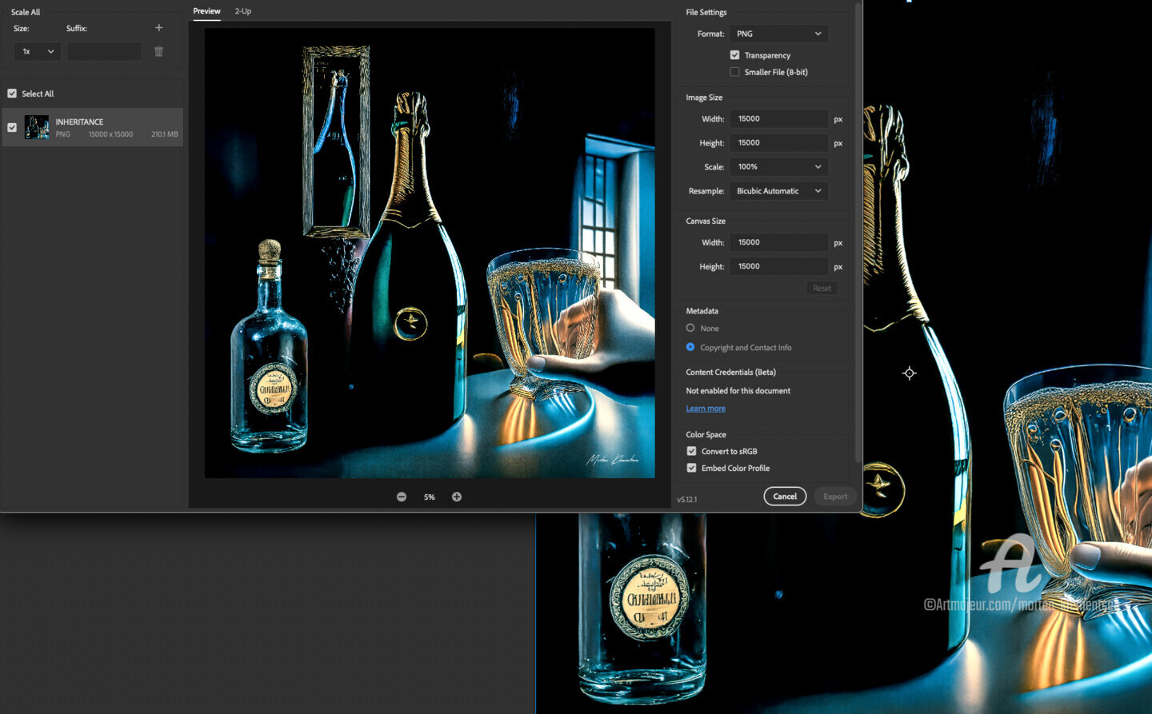
Task: Open the Resample Bicubic Automatic dropdown
Action: pyautogui.click(x=778, y=191)
